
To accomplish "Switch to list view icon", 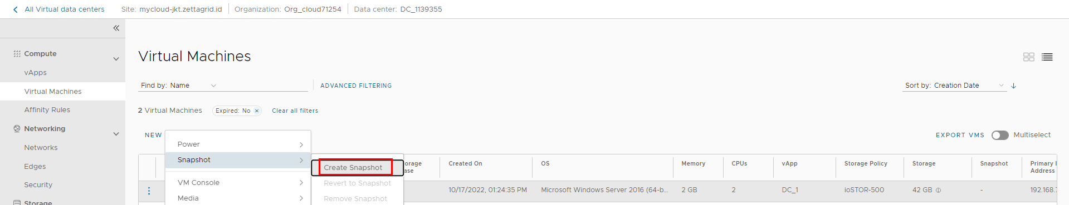I will point(1047,57).
